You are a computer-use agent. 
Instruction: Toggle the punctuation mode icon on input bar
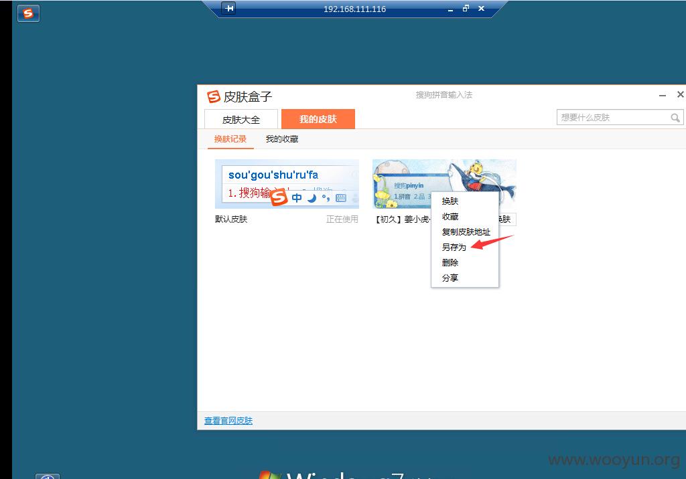tap(326, 198)
